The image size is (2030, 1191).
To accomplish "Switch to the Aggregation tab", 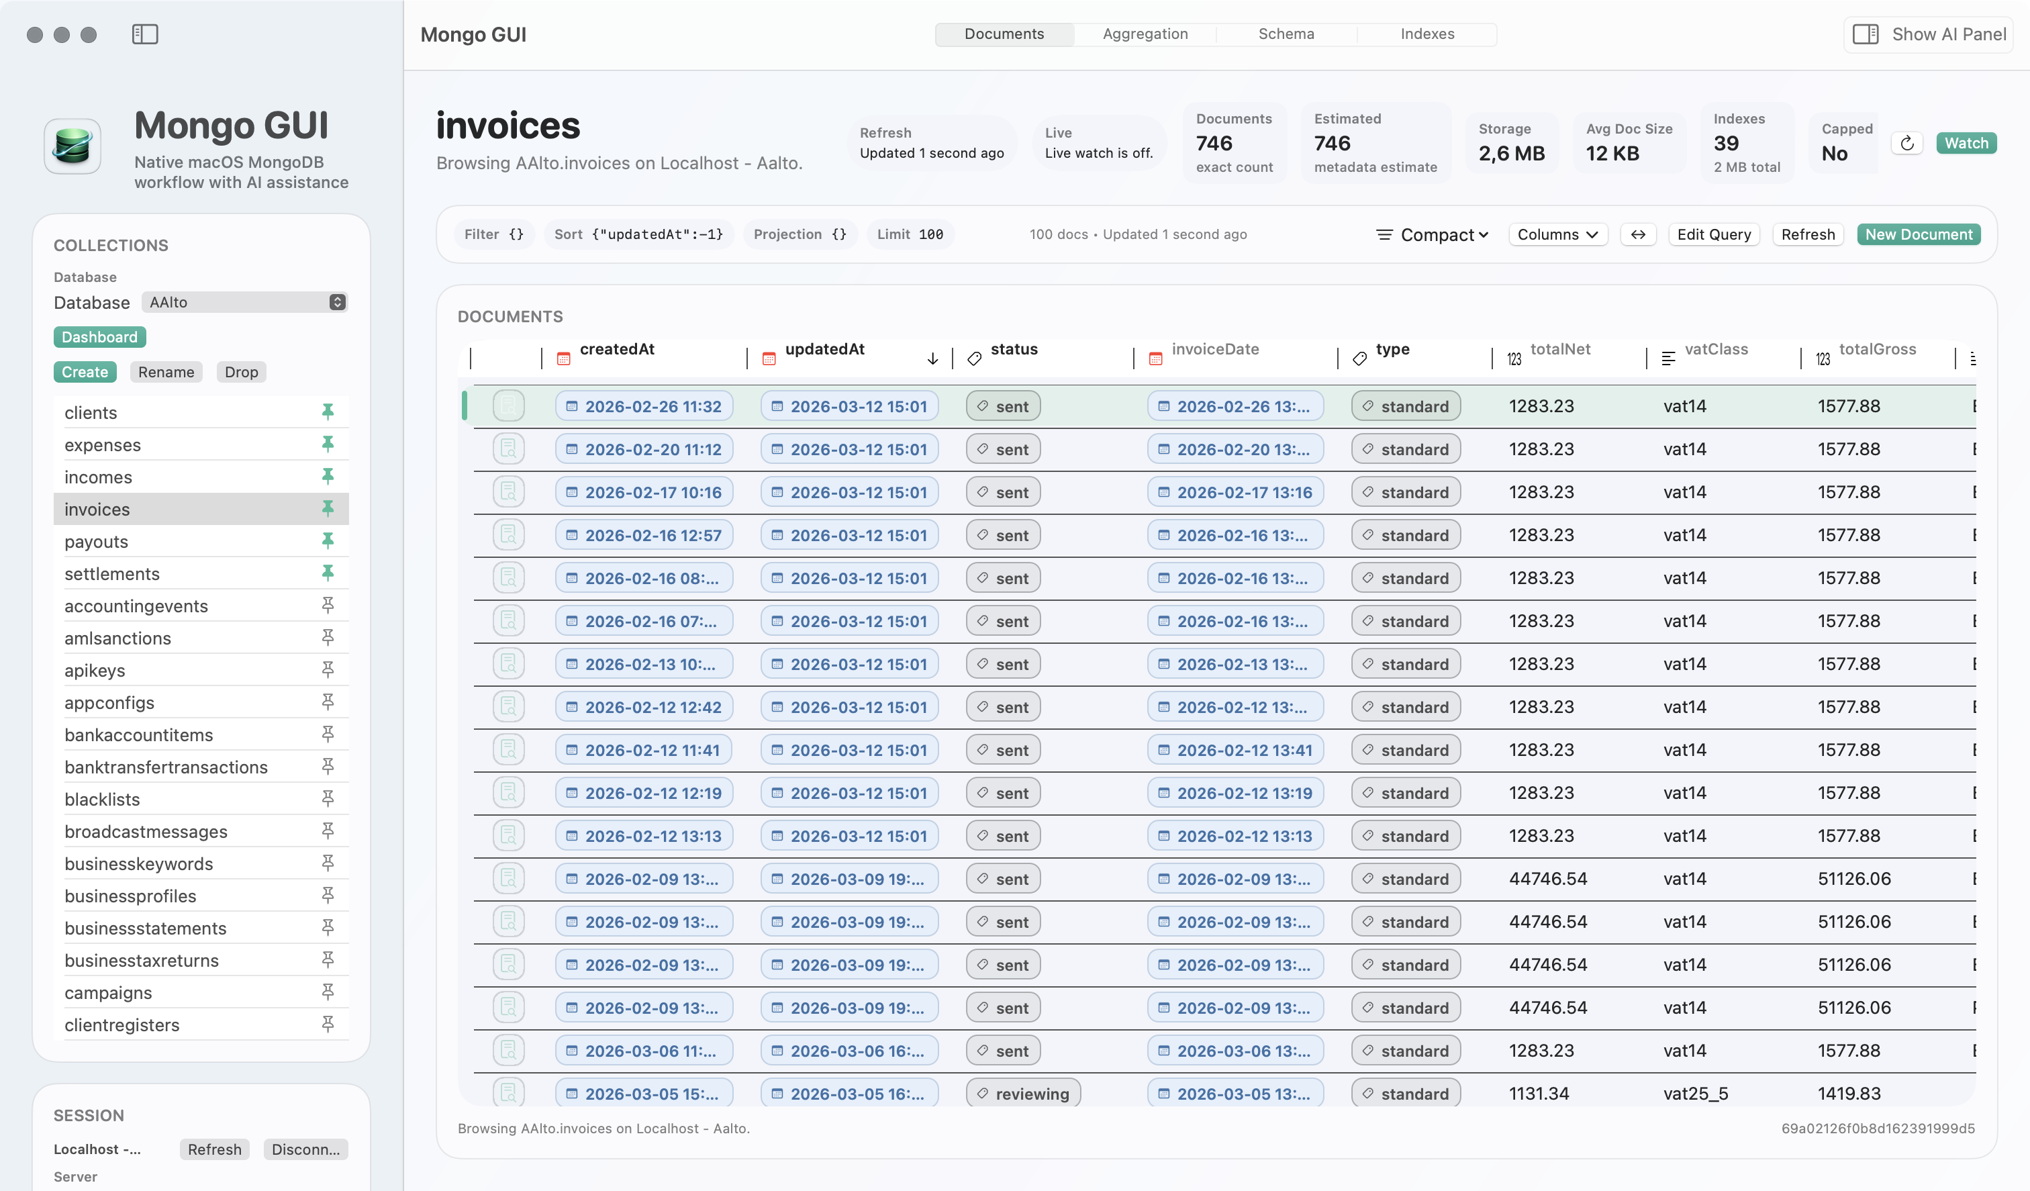I will [1145, 34].
